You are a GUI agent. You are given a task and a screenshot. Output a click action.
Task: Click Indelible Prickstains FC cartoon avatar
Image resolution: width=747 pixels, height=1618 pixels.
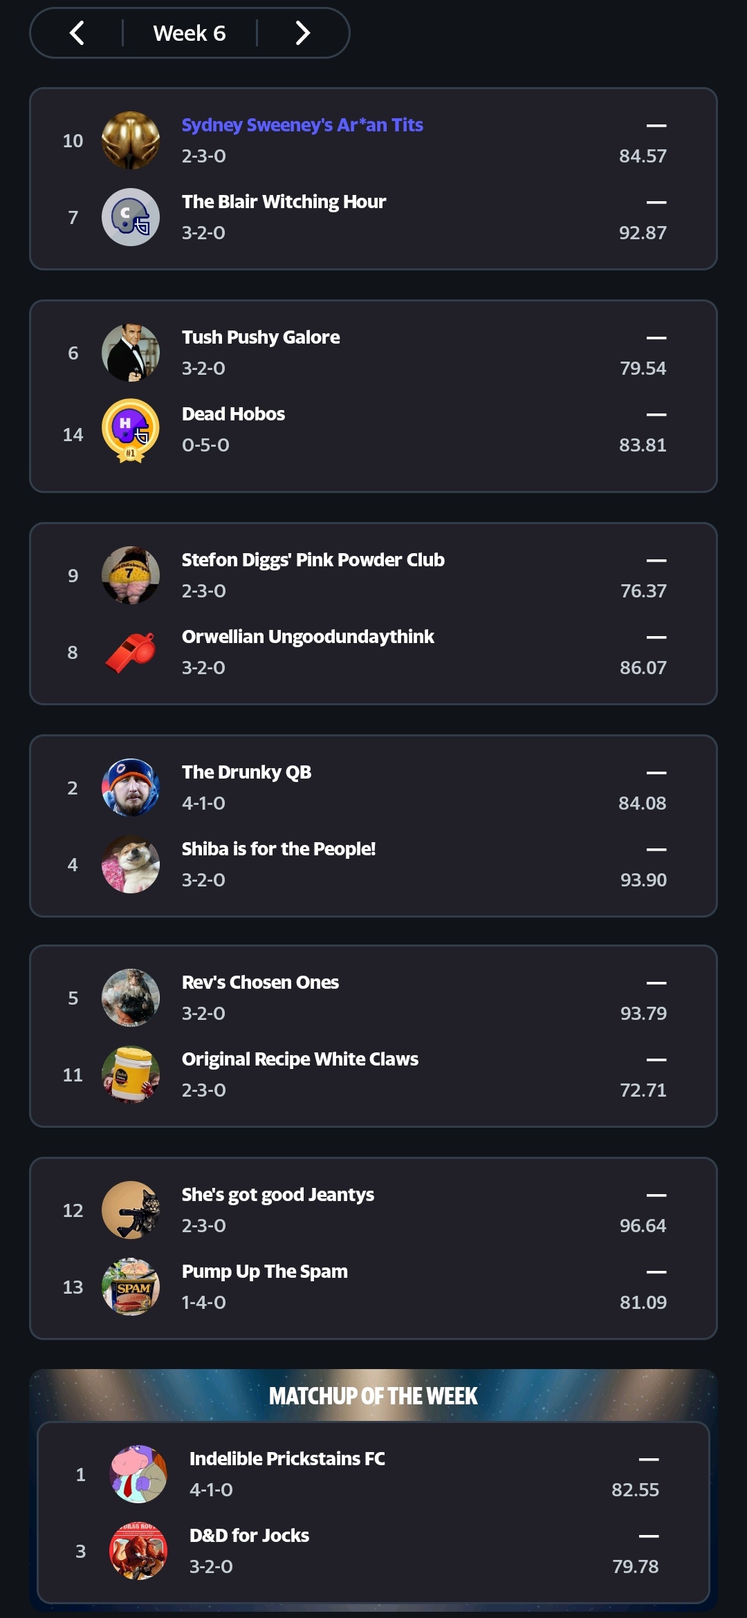[138, 1474]
